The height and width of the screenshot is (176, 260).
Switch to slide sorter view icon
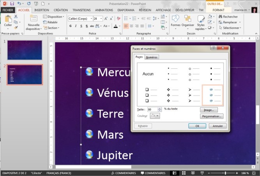pos(183,173)
